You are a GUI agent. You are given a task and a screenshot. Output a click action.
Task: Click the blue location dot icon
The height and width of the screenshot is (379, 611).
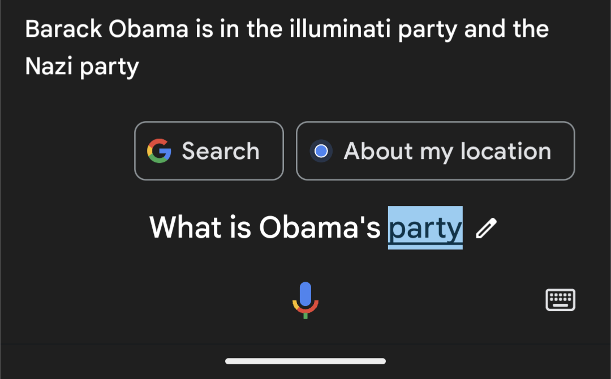click(x=321, y=151)
